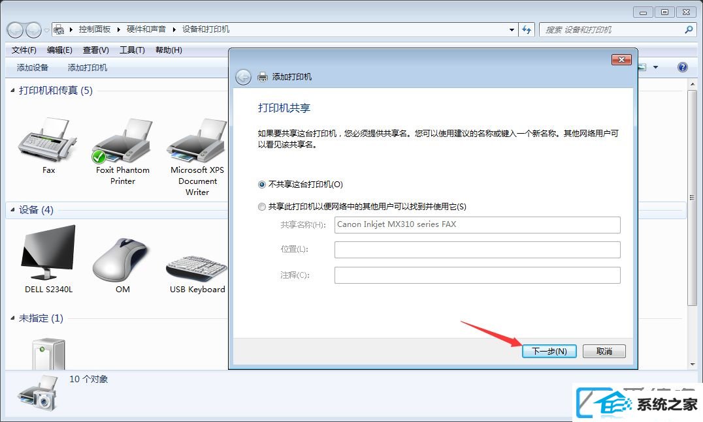Viewport: 703px width, 422px height.
Task: Go to 硬件和声音 in breadcrumb
Action: (x=146, y=29)
